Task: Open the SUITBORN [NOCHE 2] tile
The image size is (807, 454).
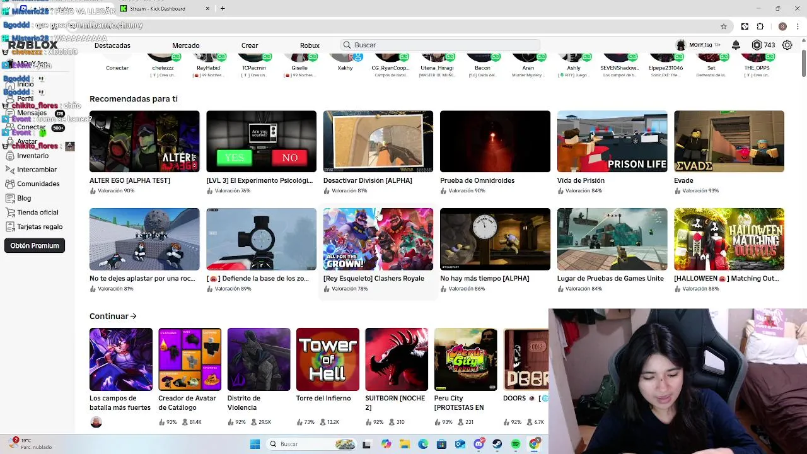Action: click(x=397, y=359)
